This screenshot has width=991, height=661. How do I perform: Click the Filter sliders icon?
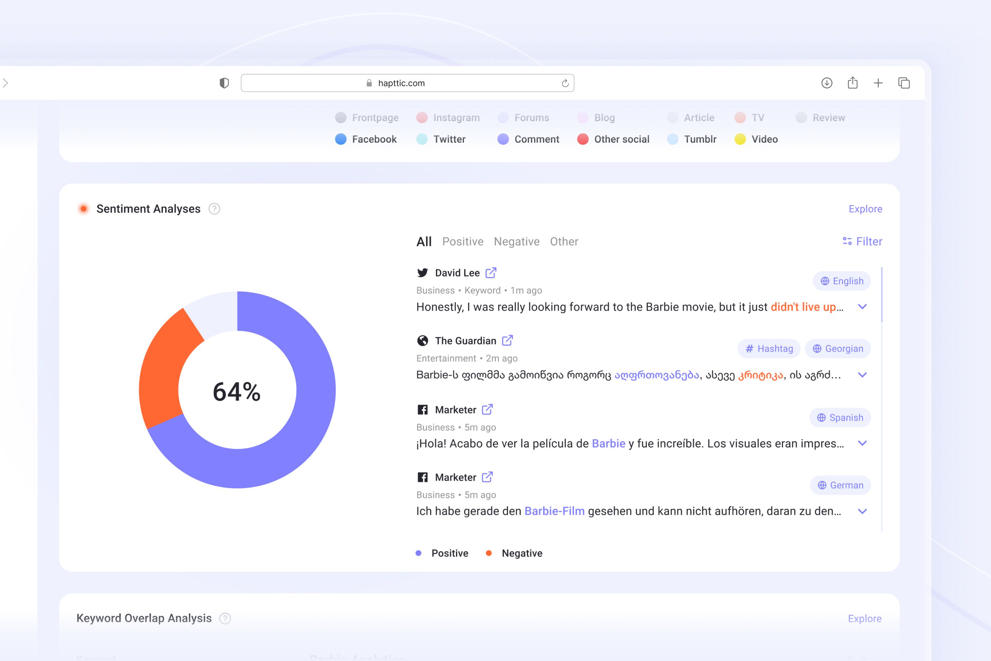click(x=847, y=241)
